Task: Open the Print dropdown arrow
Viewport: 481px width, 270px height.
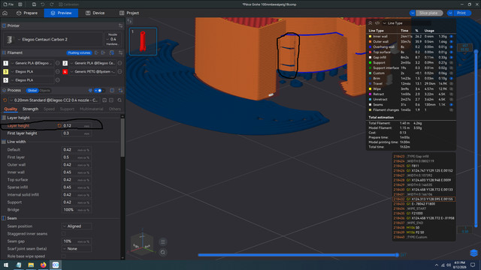Action: point(450,13)
